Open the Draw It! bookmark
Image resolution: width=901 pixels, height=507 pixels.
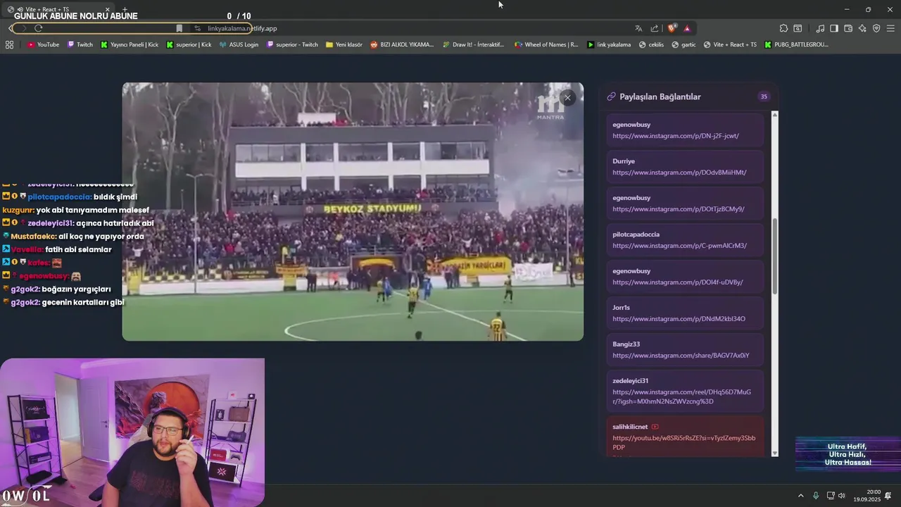pos(474,44)
